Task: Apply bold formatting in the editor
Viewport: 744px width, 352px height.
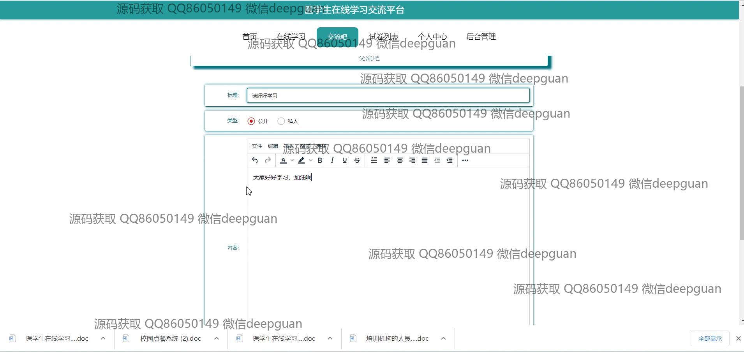Action: 320,160
